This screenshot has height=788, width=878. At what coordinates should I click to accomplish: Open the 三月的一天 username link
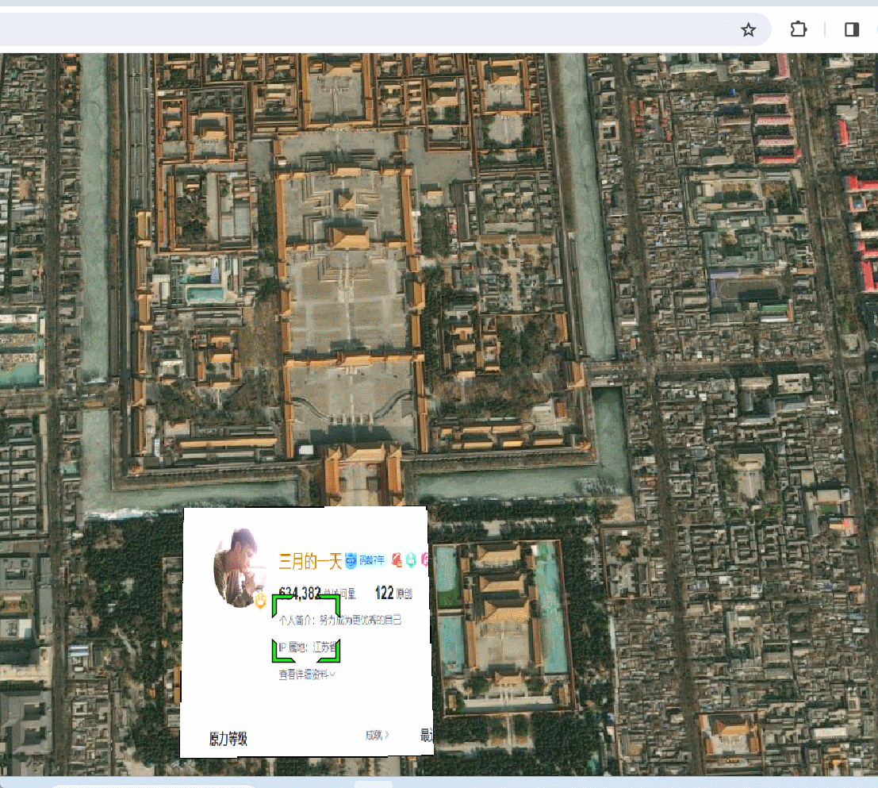pyautogui.click(x=309, y=562)
